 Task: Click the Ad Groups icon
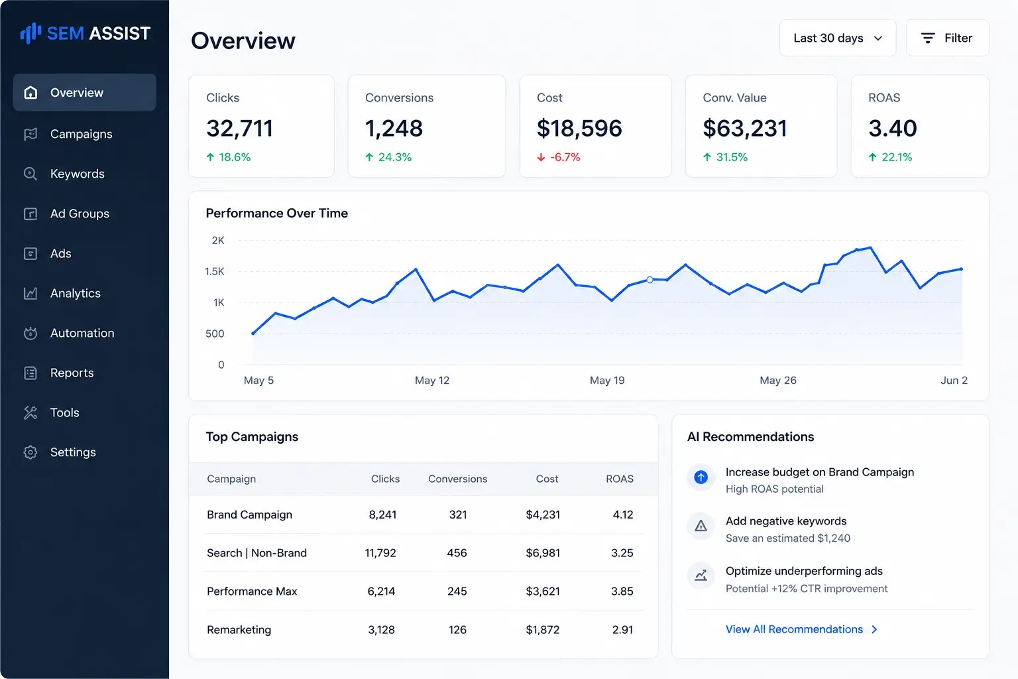[30, 214]
